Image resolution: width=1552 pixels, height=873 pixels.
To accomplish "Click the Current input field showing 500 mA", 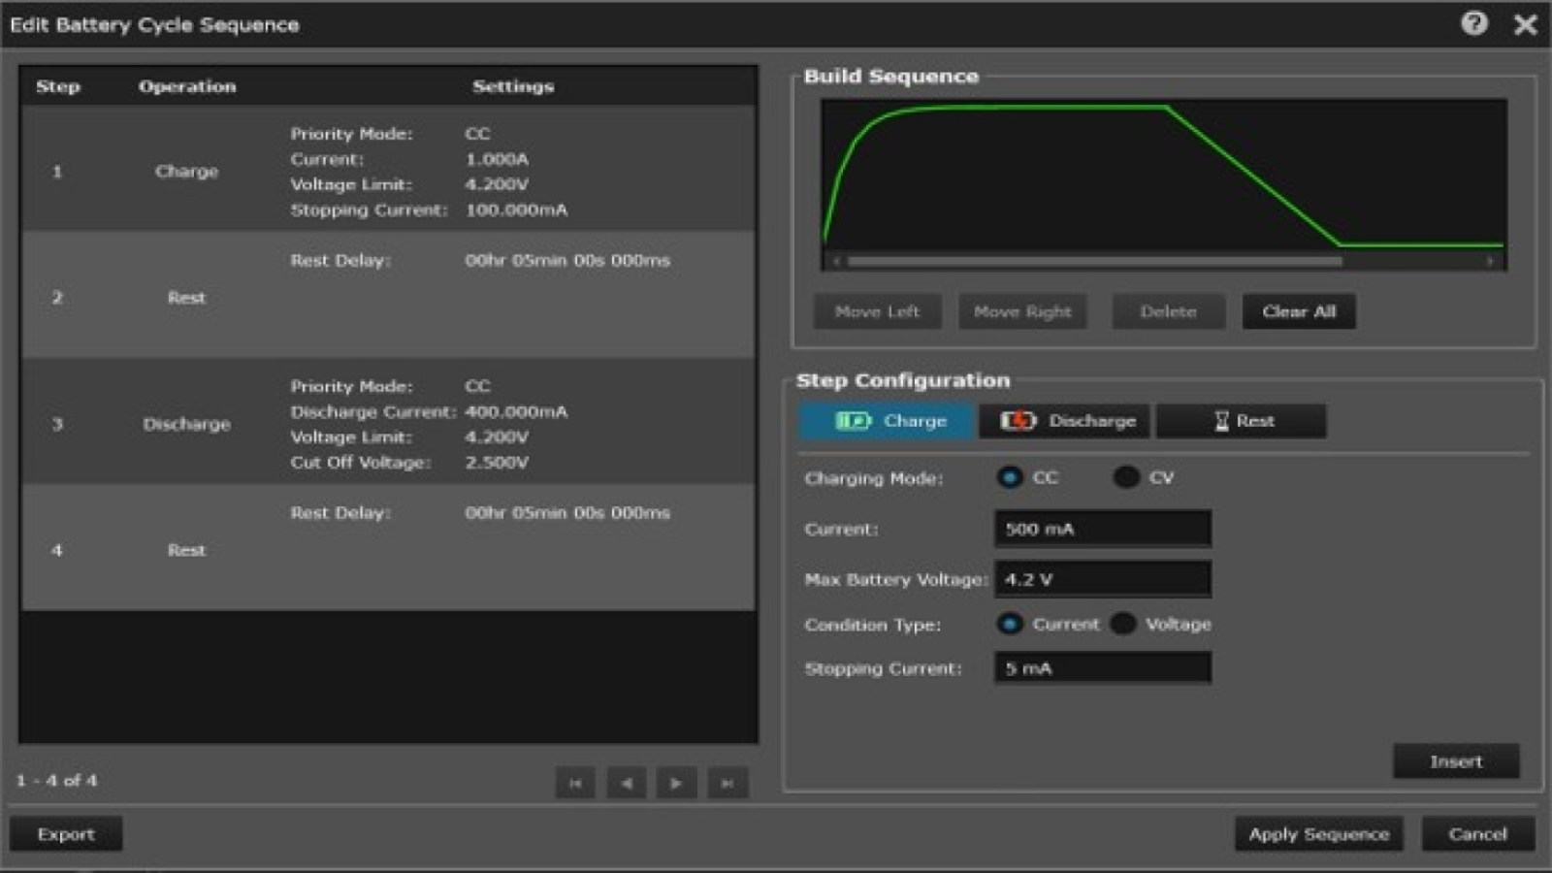I will pos(1101,529).
